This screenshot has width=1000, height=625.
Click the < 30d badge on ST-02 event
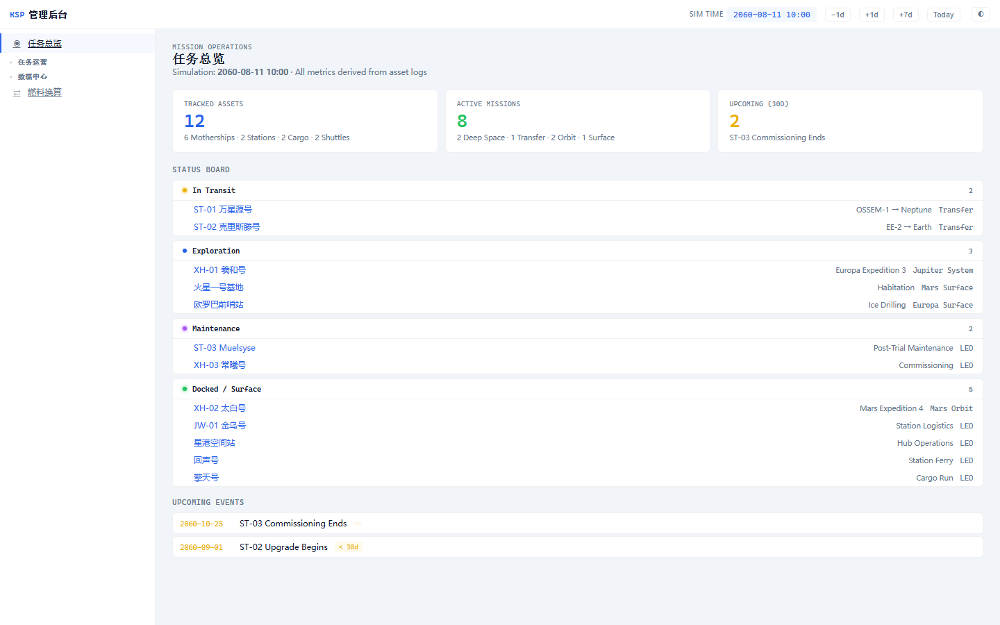pos(349,547)
